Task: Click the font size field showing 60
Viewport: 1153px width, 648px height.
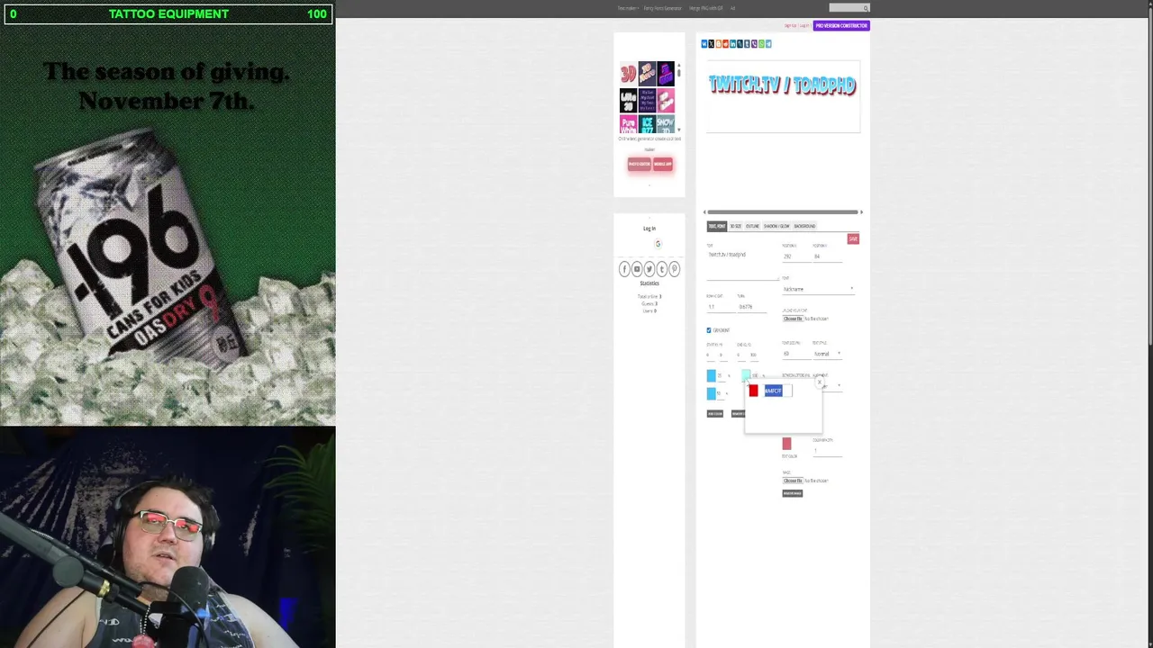Action: pos(796,354)
